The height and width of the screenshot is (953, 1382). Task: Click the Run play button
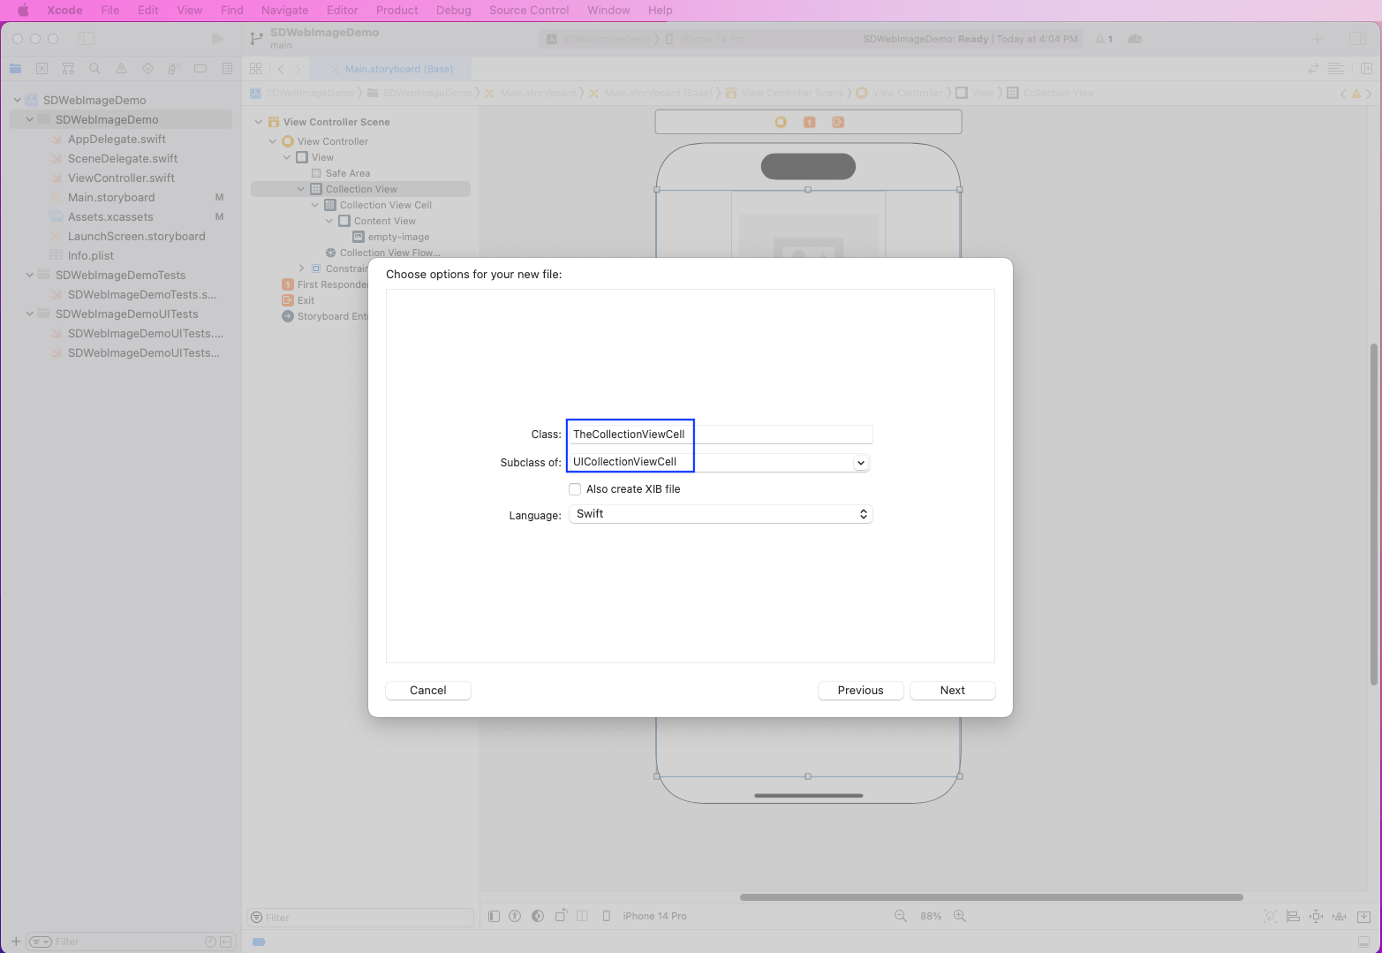(x=217, y=39)
